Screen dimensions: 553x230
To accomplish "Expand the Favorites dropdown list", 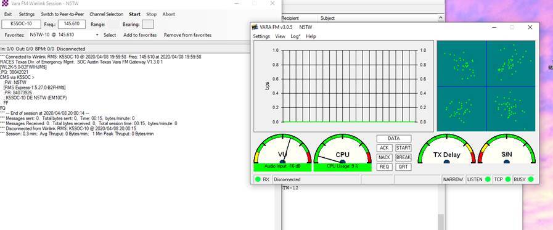I will [x=97, y=35].
